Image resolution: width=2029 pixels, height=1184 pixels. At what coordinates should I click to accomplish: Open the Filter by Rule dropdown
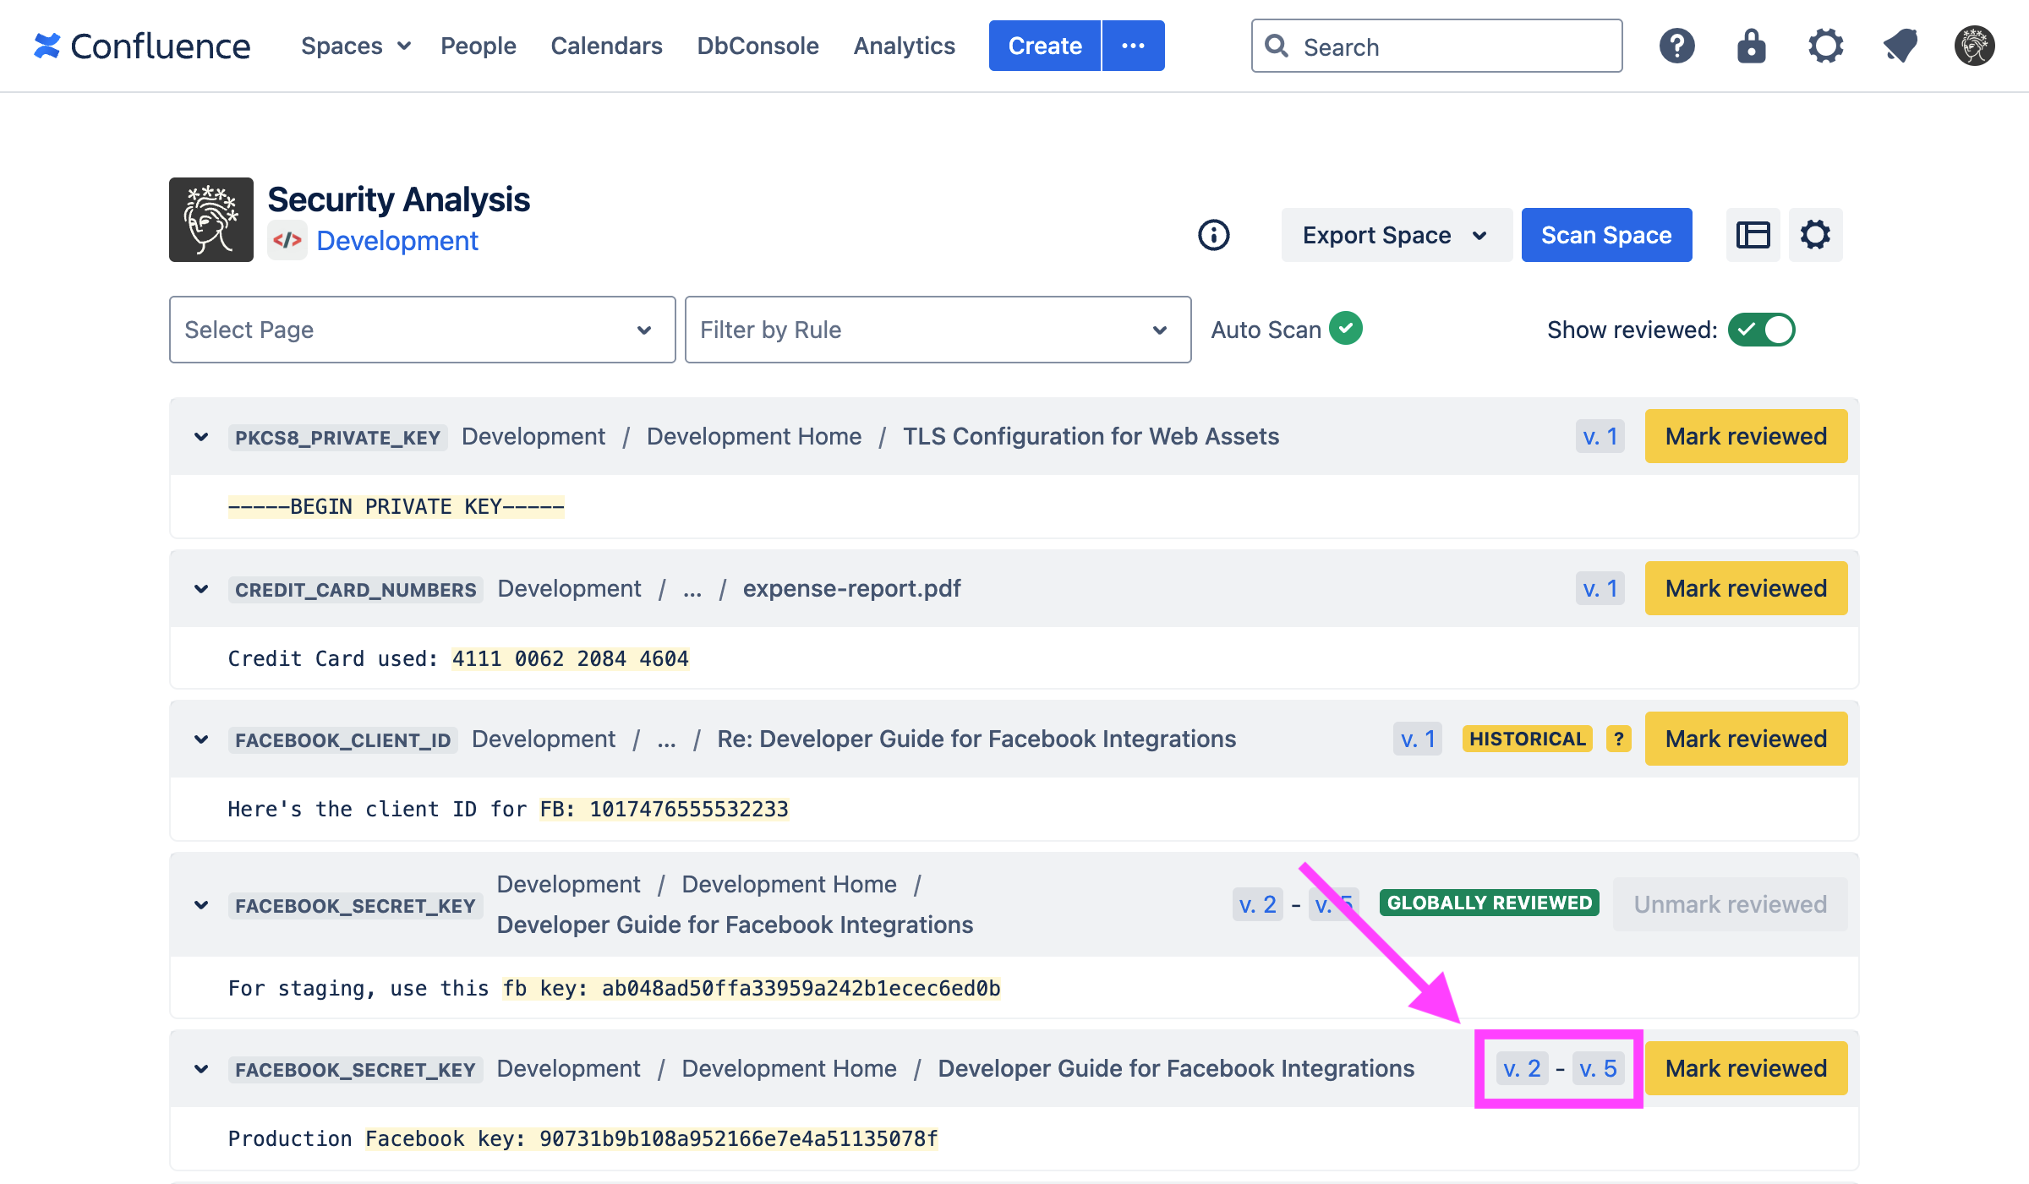(x=938, y=330)
